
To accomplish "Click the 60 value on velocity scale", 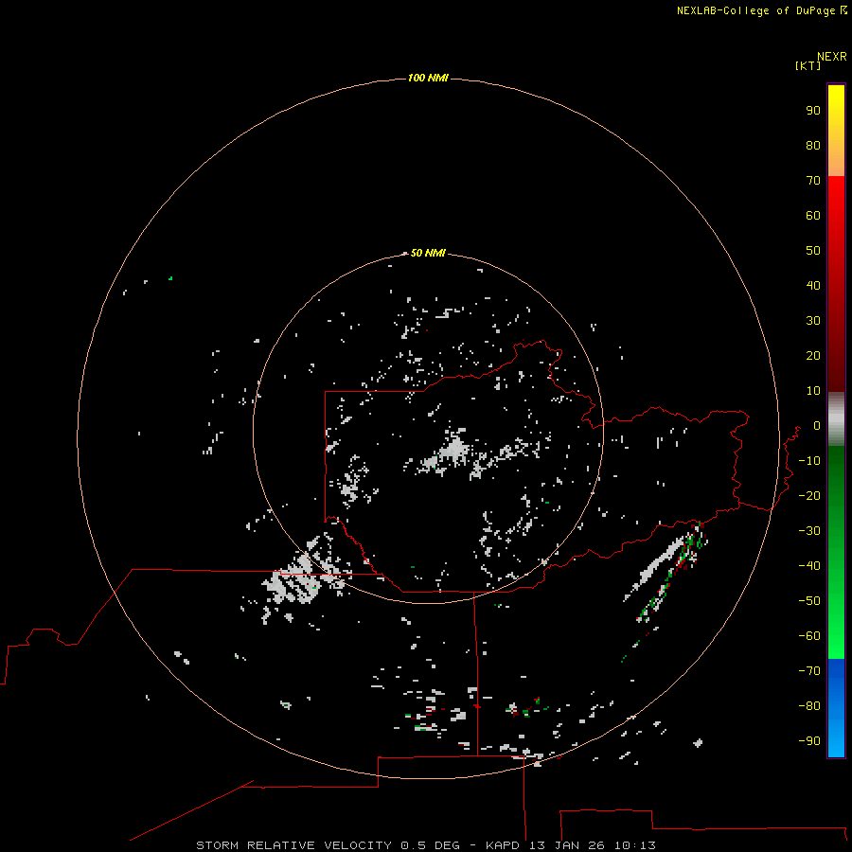I will [x=813, y=216].
